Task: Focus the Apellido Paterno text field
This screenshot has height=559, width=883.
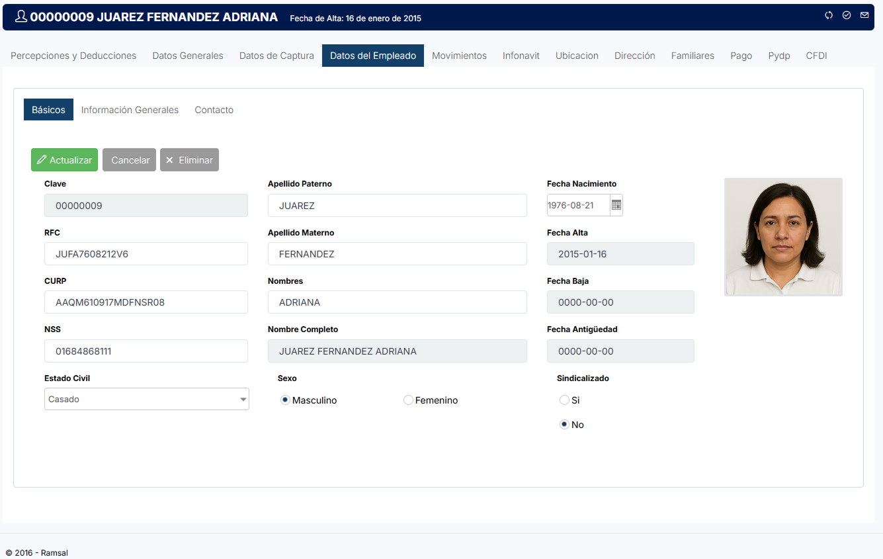Action: click(397, 206)
